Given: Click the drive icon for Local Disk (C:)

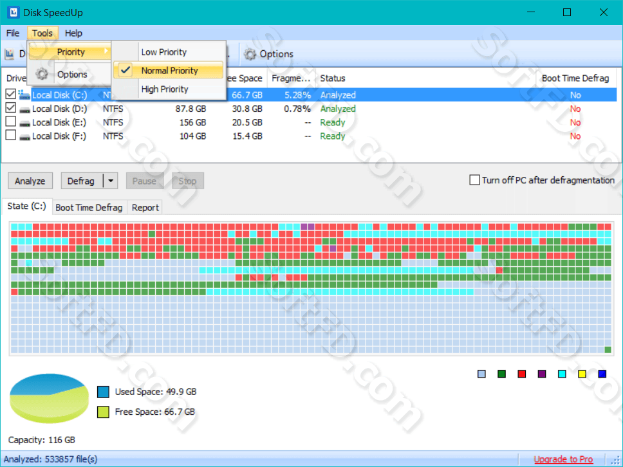Looking at the screenshot, I should coord(24,95).
